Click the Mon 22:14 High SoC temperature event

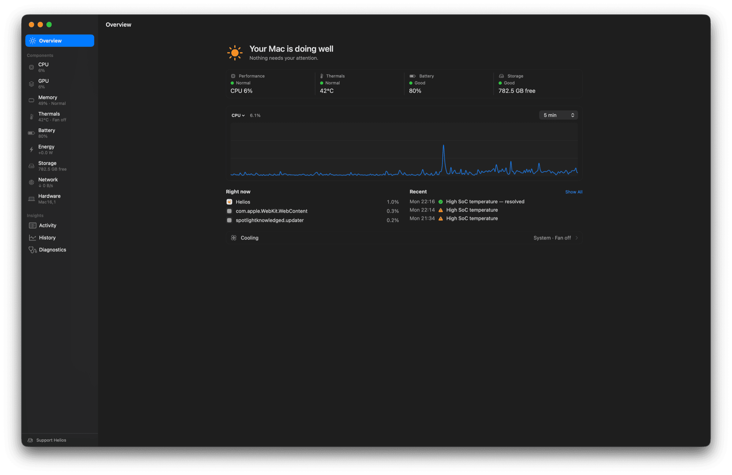click(496, 210)
